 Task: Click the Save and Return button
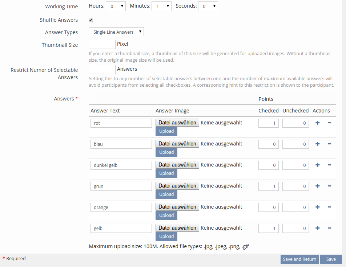(x=299, y=259)
